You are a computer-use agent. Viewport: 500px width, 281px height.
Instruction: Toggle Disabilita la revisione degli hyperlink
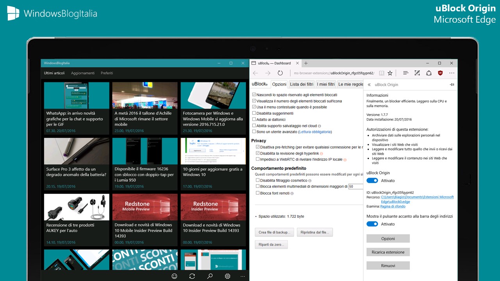[x=258, y=153]
